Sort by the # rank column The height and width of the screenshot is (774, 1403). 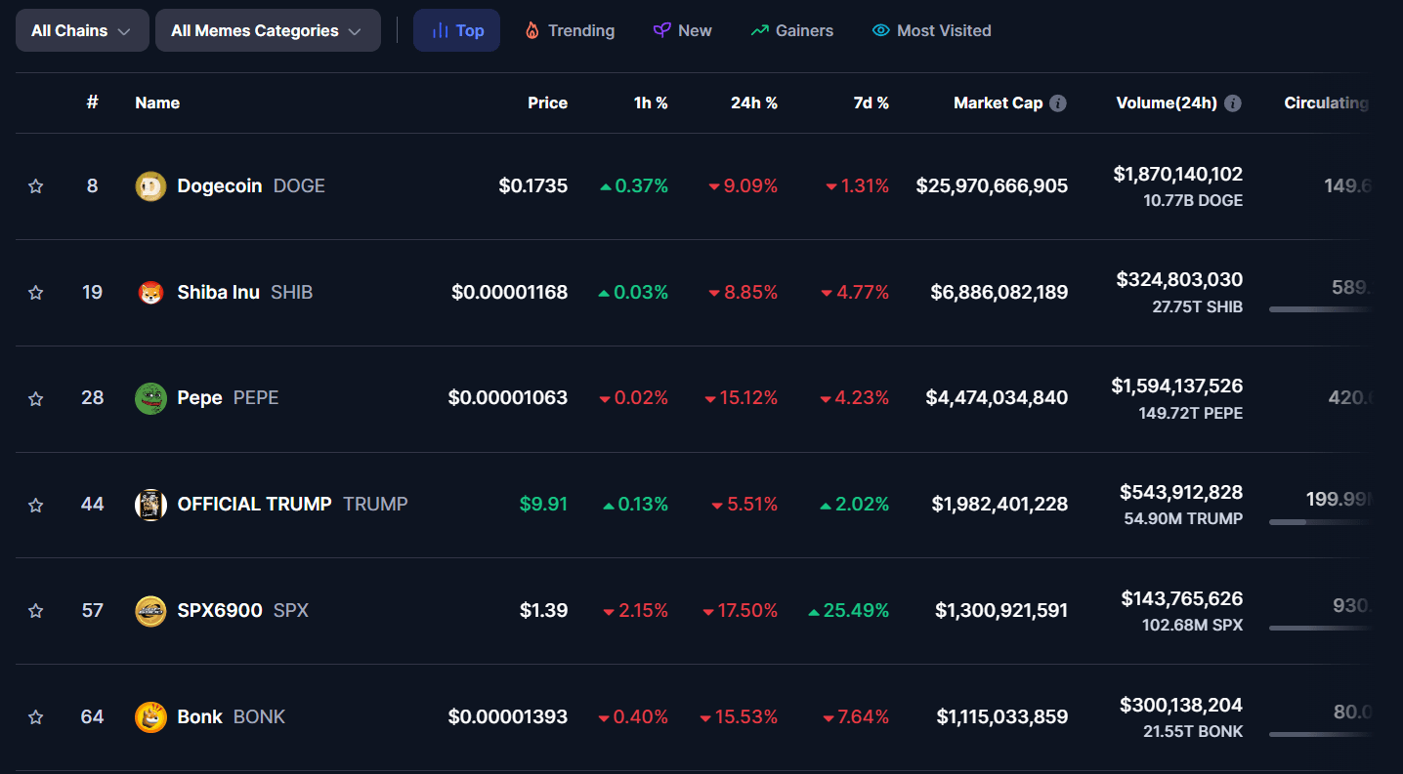(x=92, y=102)
